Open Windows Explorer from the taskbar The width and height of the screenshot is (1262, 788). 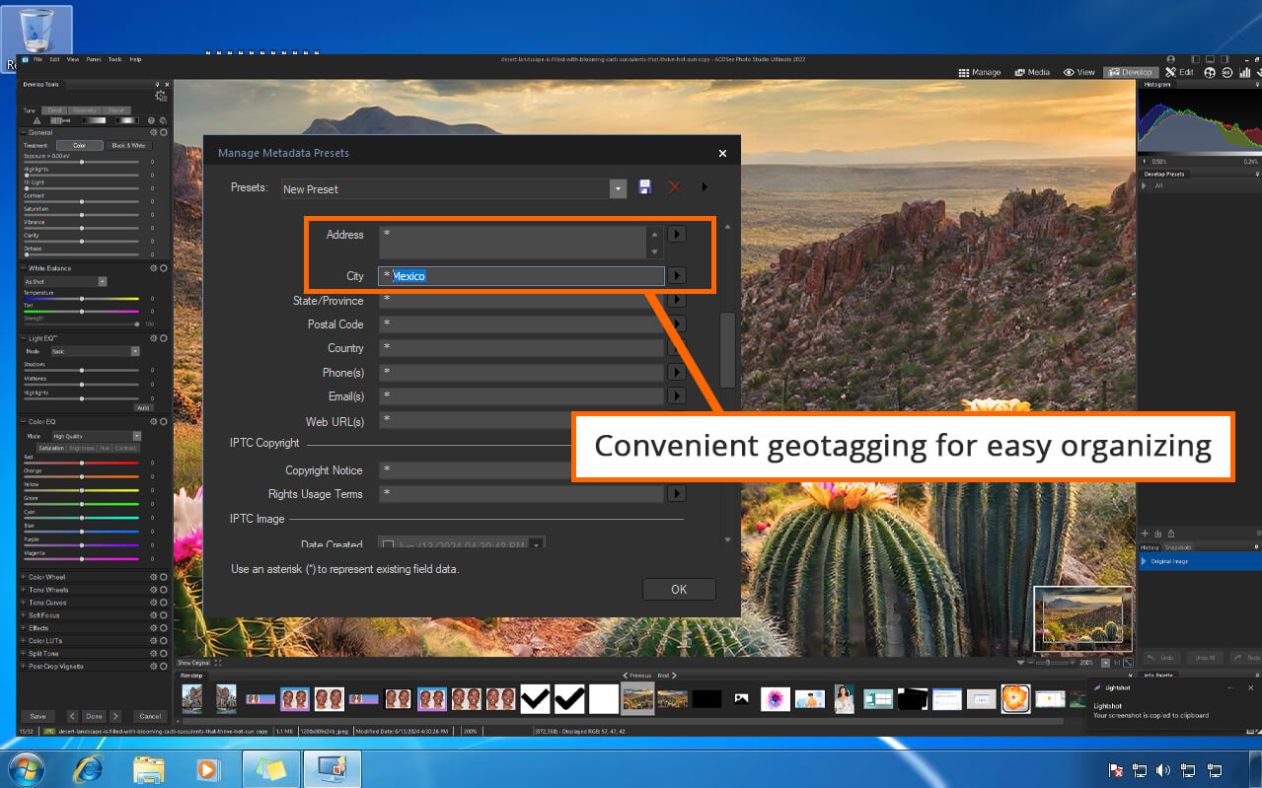148,769
